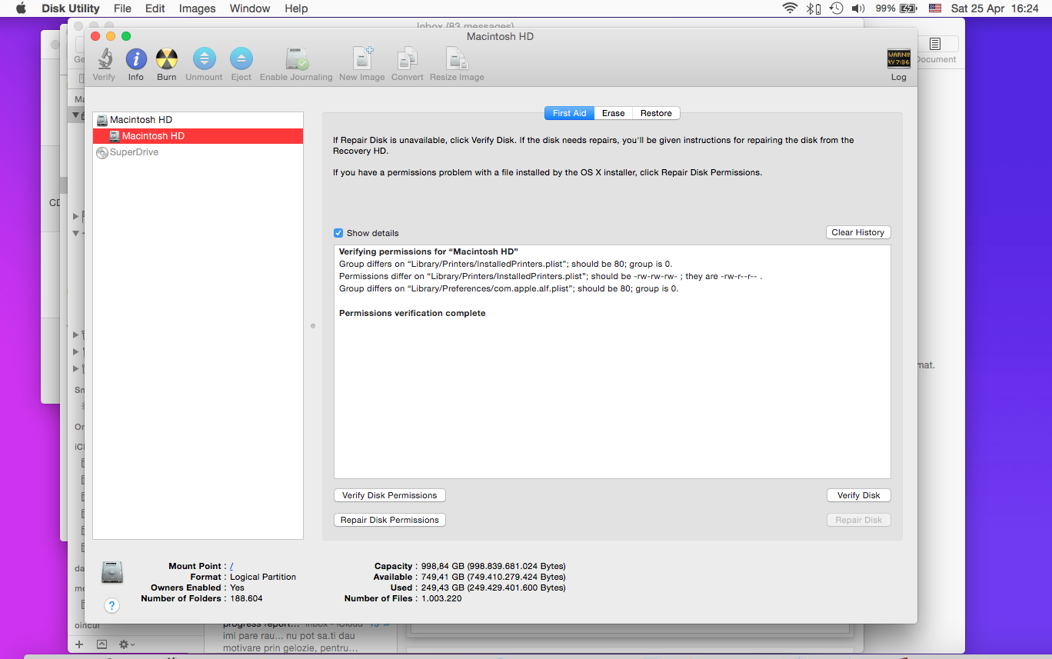Switch to the Erase tab
This screenshot has width=1052, height=659.
(613, 113)
